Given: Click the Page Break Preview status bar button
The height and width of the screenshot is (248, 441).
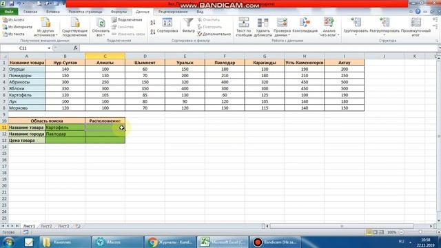Looking at the screenshot, I should (381, 232).
